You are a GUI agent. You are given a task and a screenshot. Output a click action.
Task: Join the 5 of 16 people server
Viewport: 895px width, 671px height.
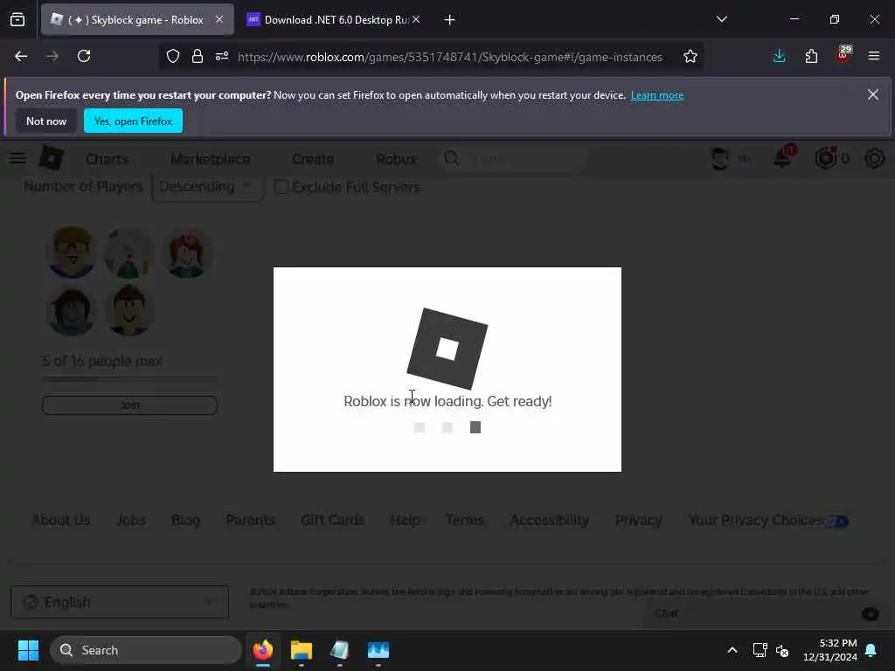click(129, 405)
